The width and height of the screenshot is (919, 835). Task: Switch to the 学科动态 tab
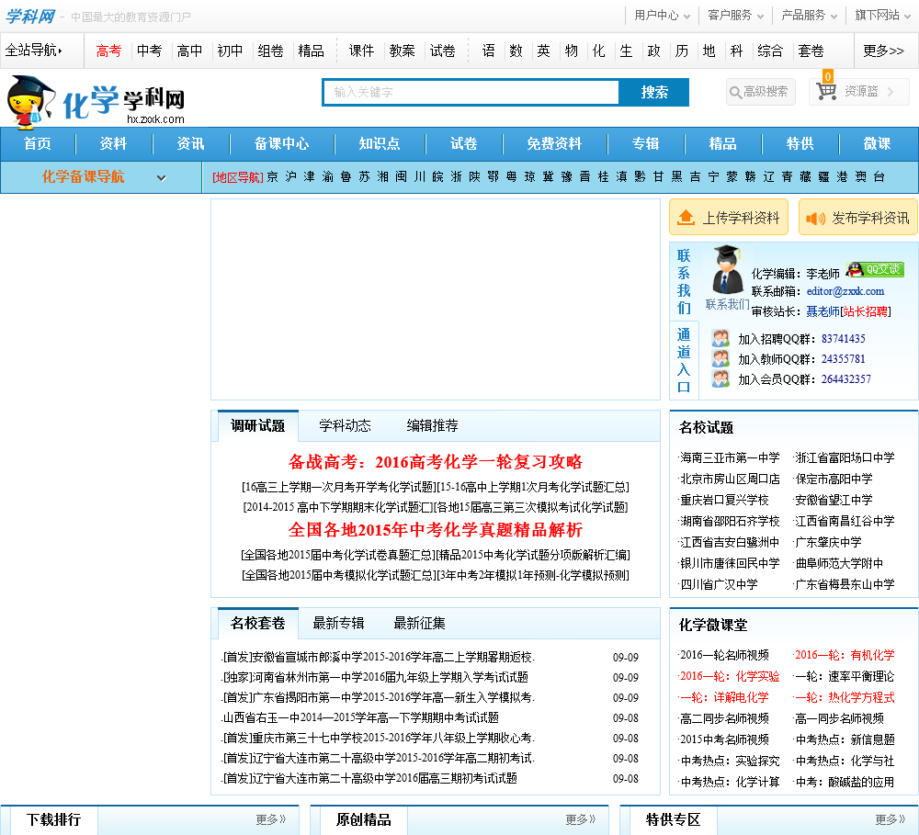pos(345,425)
